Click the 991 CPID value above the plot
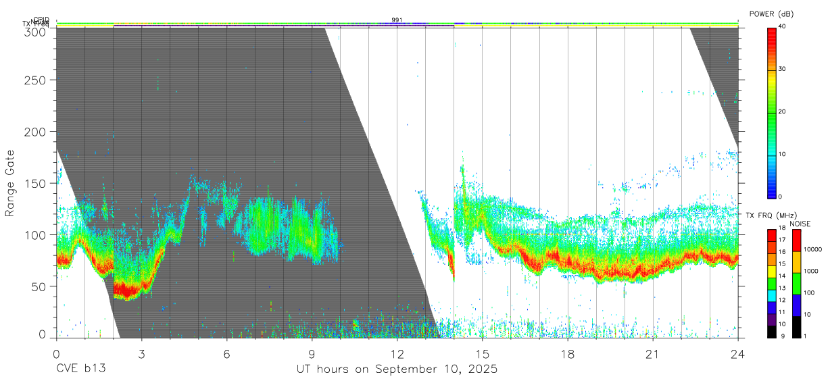 [397, 20]
